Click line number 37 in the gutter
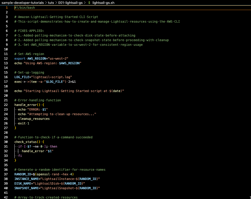Viewport: 251px width, 199px height. 6,175
